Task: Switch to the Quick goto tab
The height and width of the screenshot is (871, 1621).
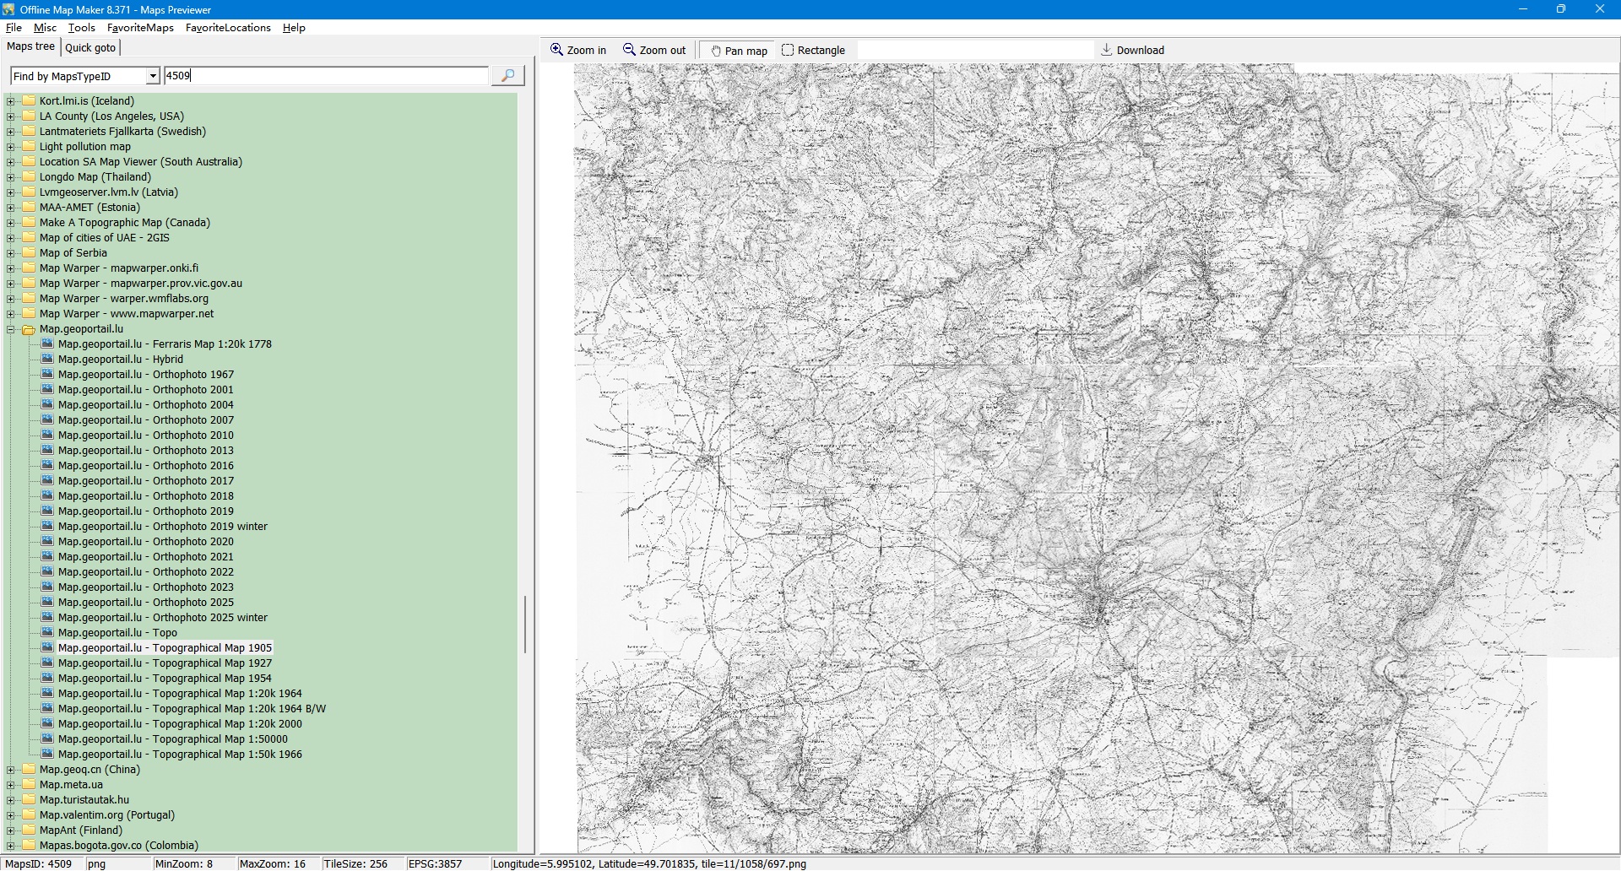Action: (90, 47)
